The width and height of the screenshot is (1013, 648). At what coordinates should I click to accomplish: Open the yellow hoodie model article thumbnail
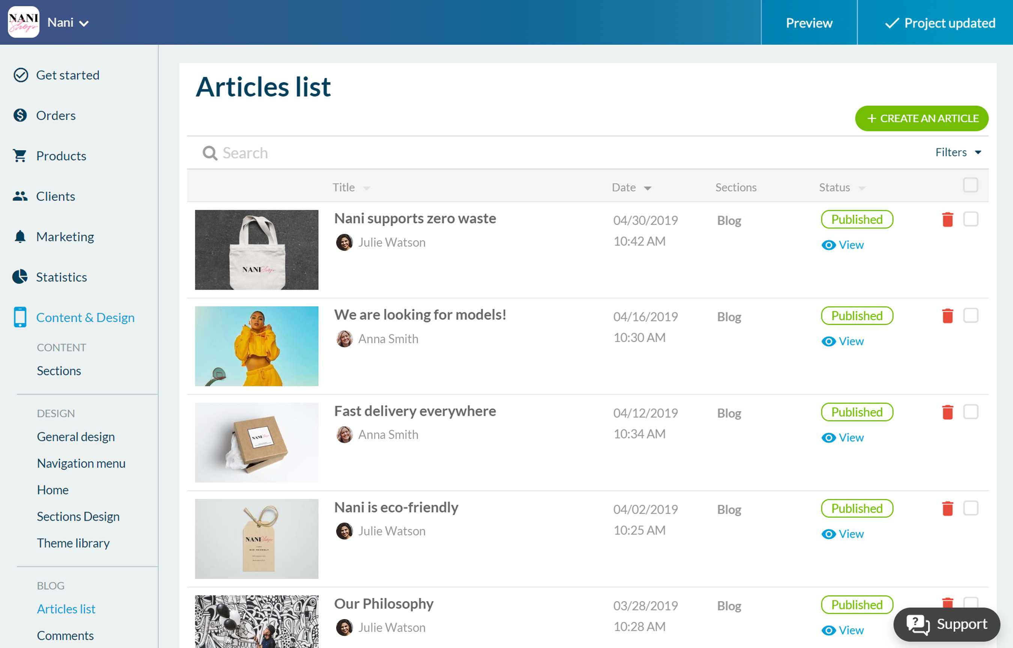point(256,346)
